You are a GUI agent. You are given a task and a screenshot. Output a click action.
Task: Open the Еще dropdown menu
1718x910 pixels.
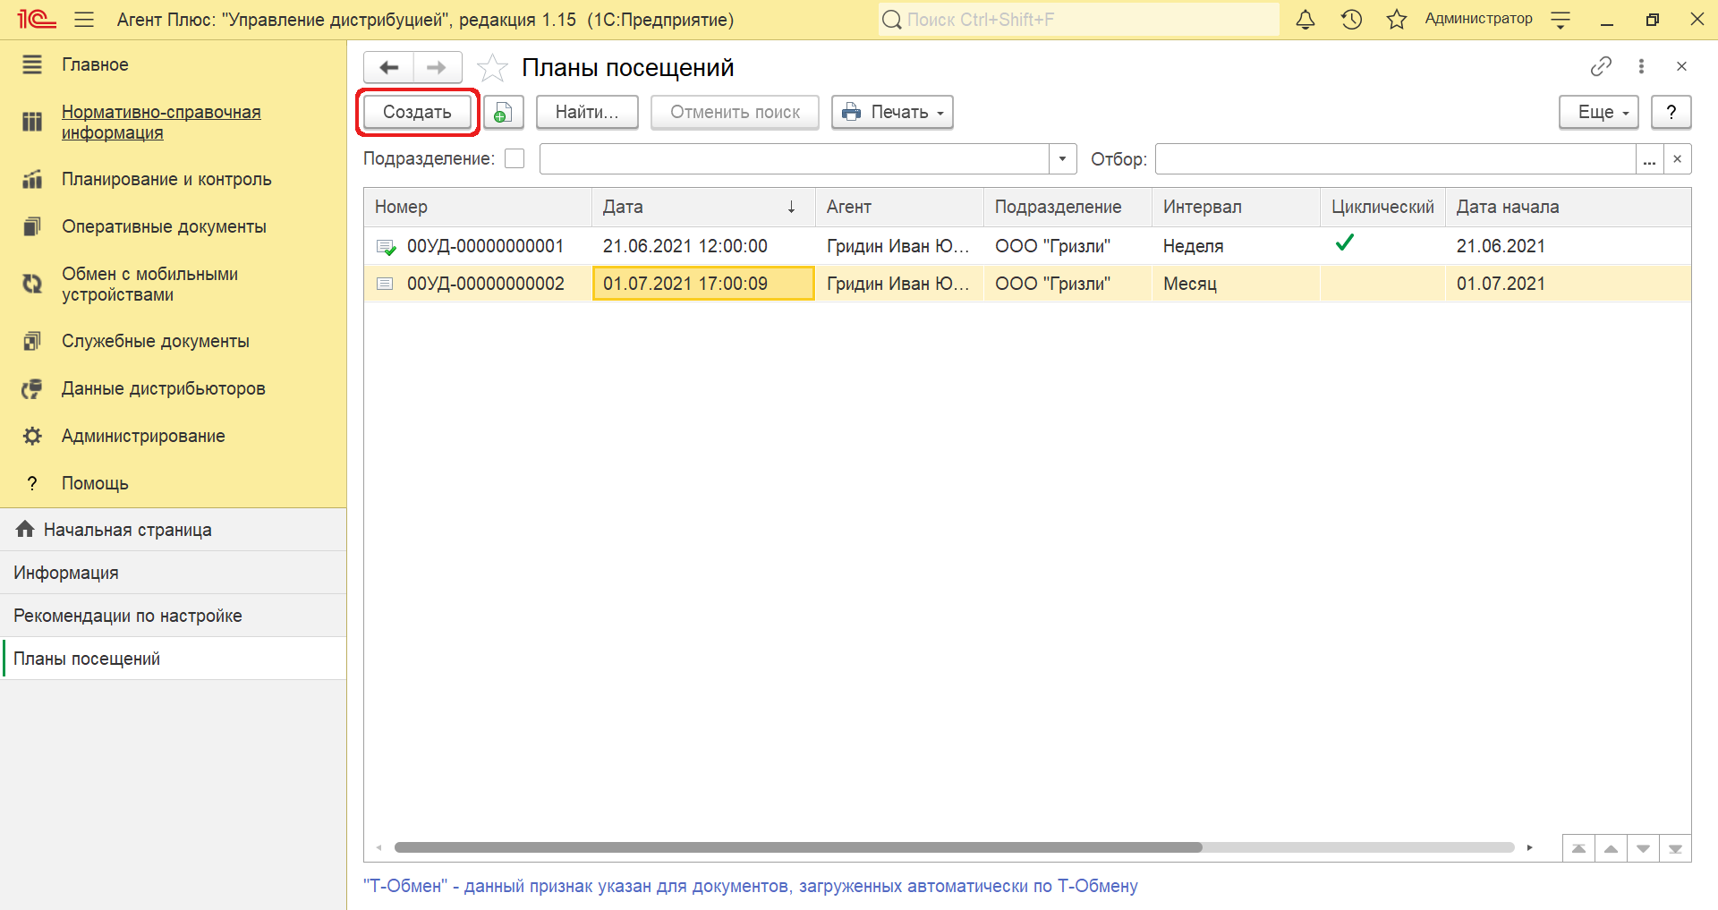tap(1599, 113)
